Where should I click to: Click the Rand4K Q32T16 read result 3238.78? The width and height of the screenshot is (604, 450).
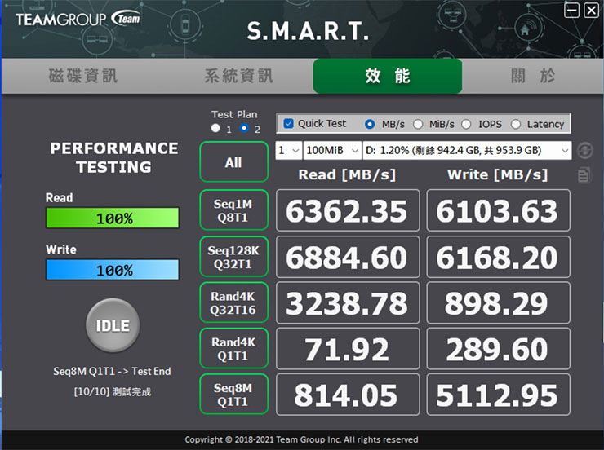click(348, 302)
